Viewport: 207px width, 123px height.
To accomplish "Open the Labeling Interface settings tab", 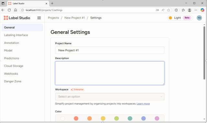I will coord(16,35).
